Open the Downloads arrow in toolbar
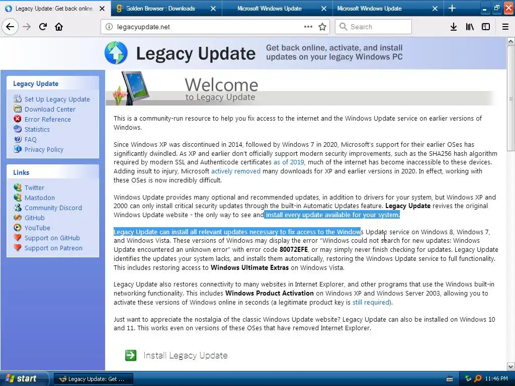 pyautogui.click(x=453, y=27)
